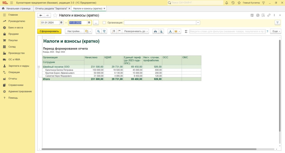
Task: Open the Еще menu dropdown
Action: coord(276,31)
